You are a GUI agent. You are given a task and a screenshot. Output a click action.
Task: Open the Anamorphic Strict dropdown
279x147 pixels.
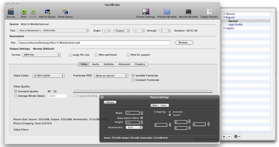point(134,127)
